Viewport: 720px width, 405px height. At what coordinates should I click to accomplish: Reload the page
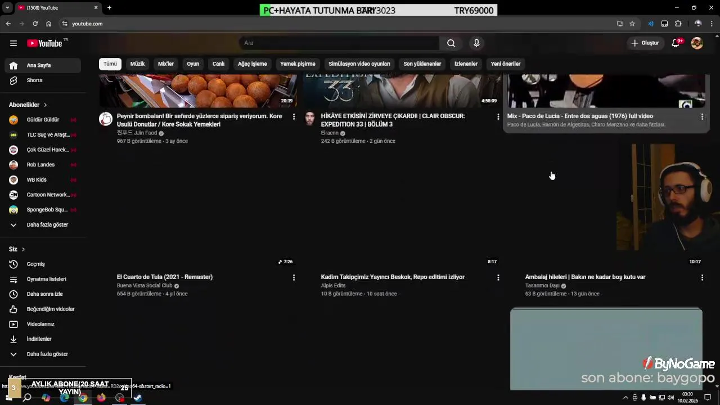(x=35, y=24)
